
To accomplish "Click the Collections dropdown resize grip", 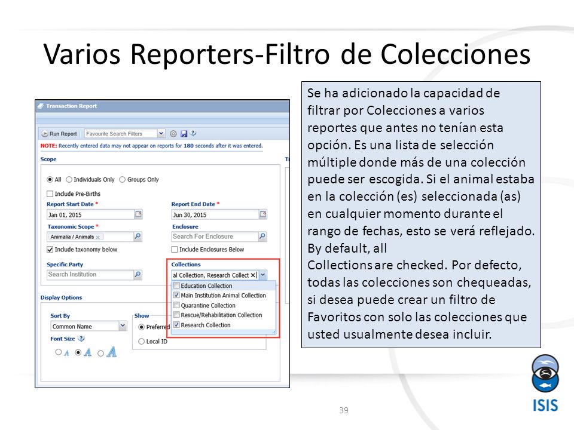I will (273, 332).
